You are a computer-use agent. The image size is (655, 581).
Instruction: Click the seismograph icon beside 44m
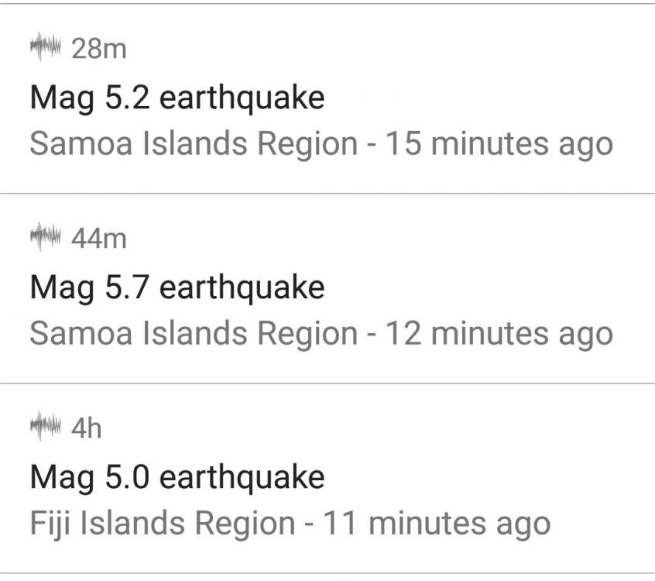46,239
